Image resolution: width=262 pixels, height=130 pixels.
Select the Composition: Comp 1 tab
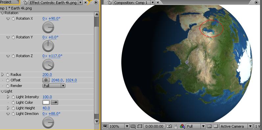(131, 3)
